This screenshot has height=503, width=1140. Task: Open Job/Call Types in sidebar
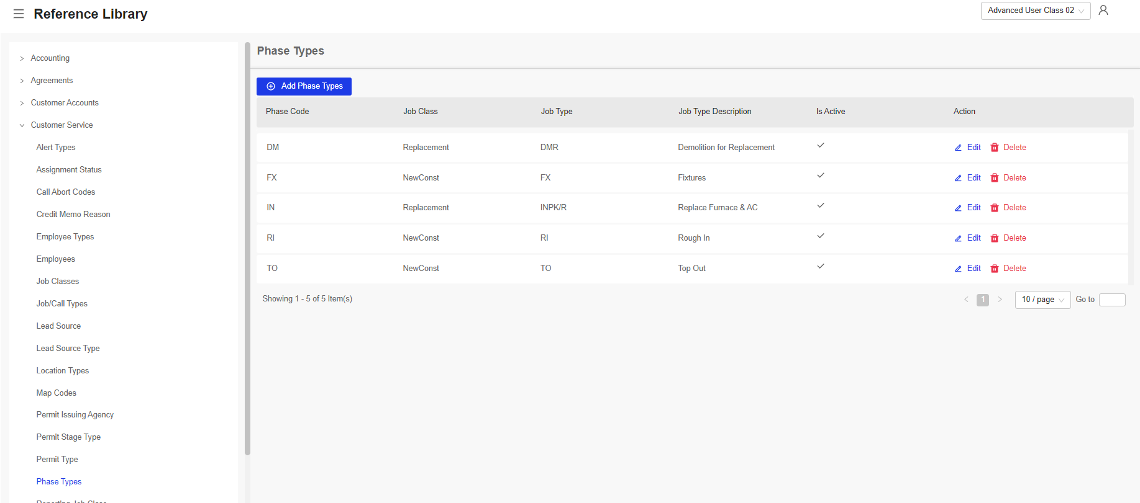[62, 304]
